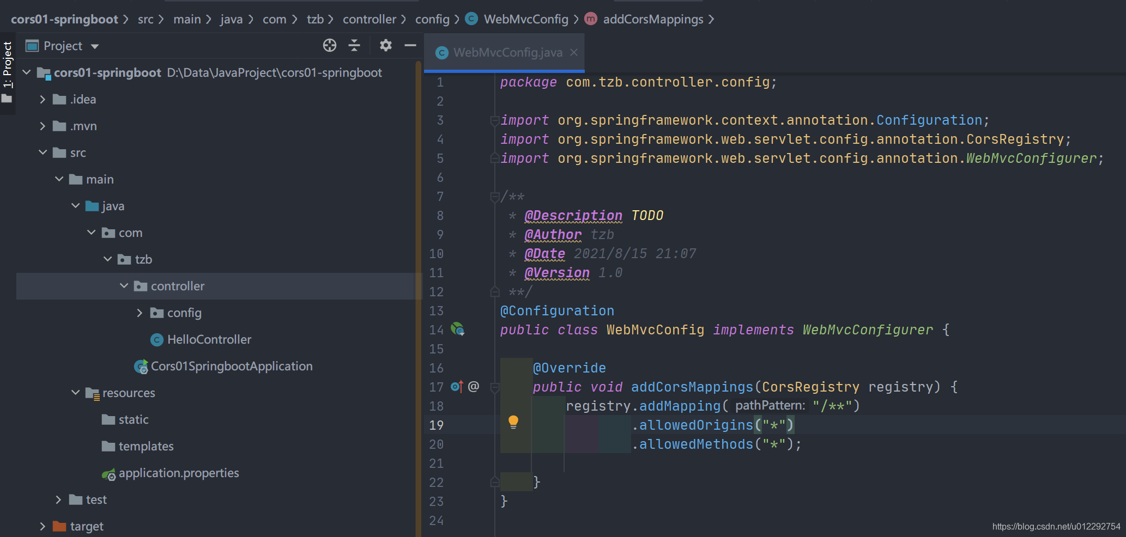Click config in the breadcrumb bar

pyautogui.click(x=432, y=19)
